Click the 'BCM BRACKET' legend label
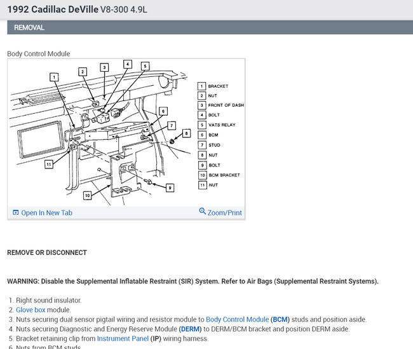The height and width of the screenshot is (349, 413). pos(224,175)
